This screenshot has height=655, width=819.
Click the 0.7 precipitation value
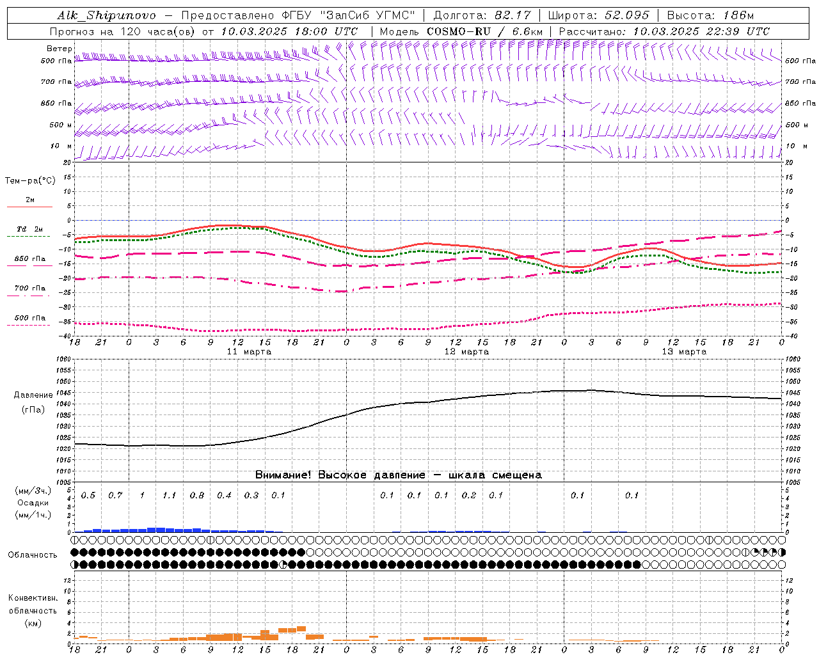115,495
